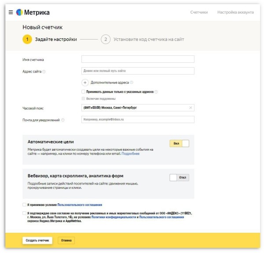This screenshot has height=253, width=264.
Task: Click the Новый счетчик heading
Action: [x=42, y=27]
